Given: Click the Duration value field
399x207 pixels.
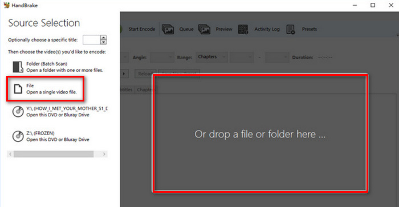Looking at the screenshot, I should pos(325,58).
